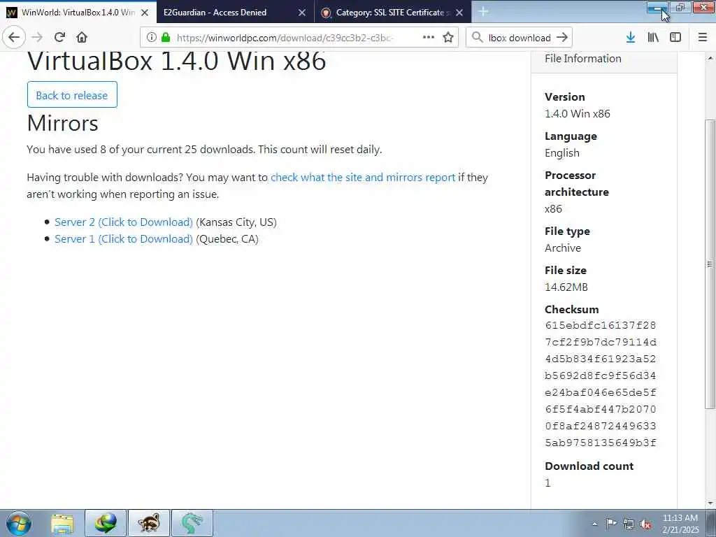716x537 pixels.
Task: Close the E2Guardian Access Denied tab
Action: (x=302, y=13)
